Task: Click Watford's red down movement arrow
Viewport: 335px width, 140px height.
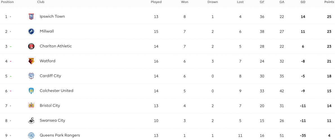Action: (10, 61)
